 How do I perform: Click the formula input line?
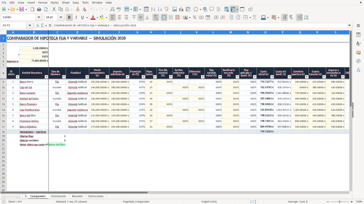tap(200, 25)
